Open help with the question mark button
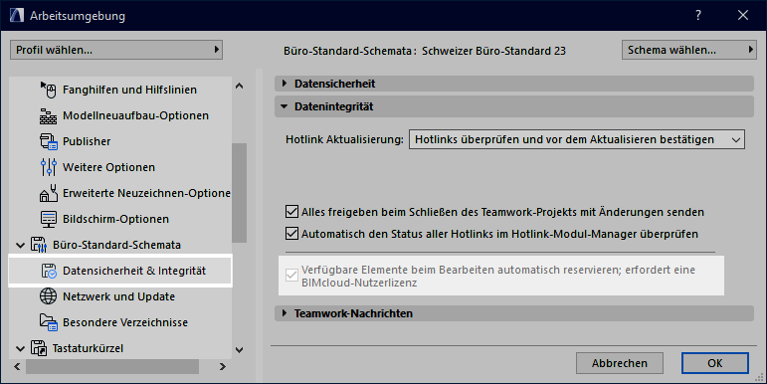Screen dimensions: 767x384 coord(698,15)
